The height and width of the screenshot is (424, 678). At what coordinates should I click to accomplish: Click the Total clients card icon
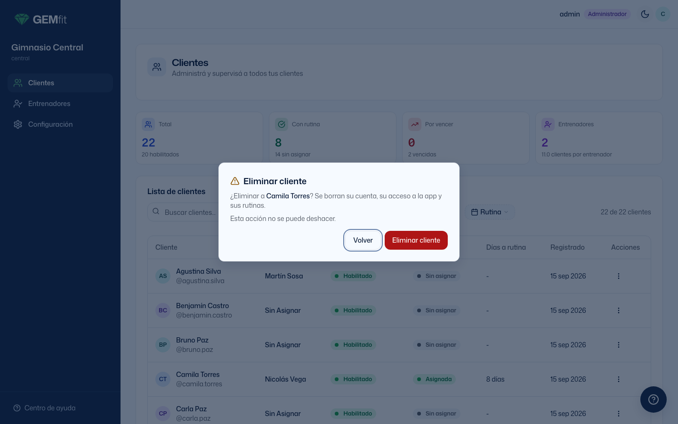tap(148, 124)
